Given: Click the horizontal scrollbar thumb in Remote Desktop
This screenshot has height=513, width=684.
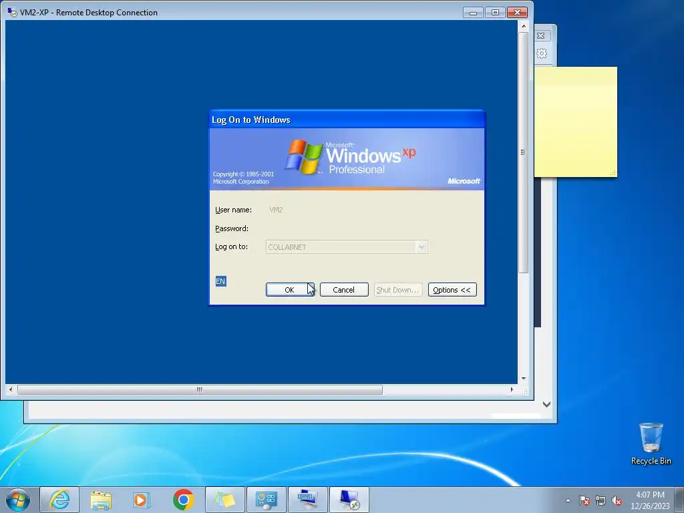Looking at the screenshot, I should tap(200, 389).
